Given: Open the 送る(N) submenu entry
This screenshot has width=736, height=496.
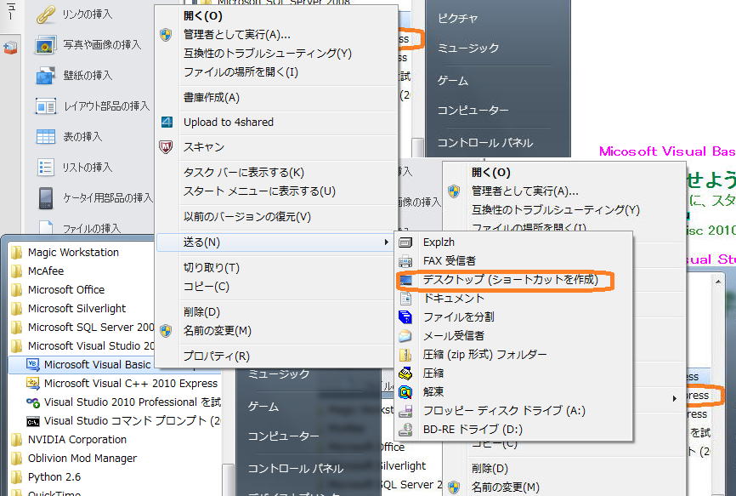Looking at the screenshot, I should point(275,242).
